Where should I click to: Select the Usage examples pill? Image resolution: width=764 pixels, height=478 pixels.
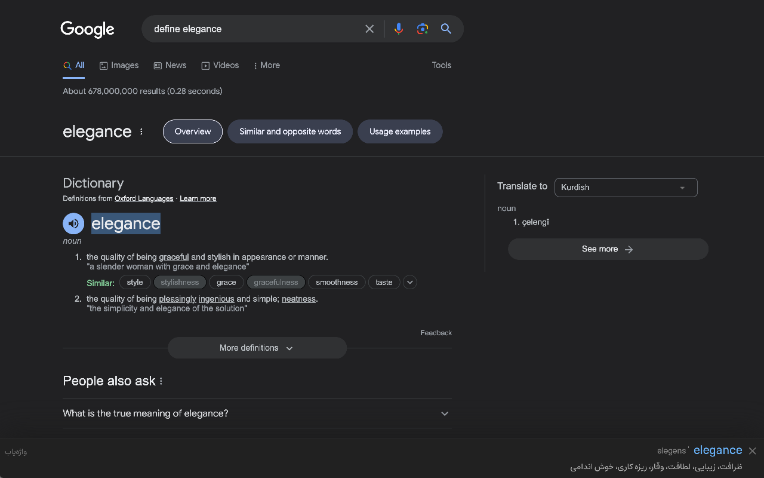(x=400, y=131)
